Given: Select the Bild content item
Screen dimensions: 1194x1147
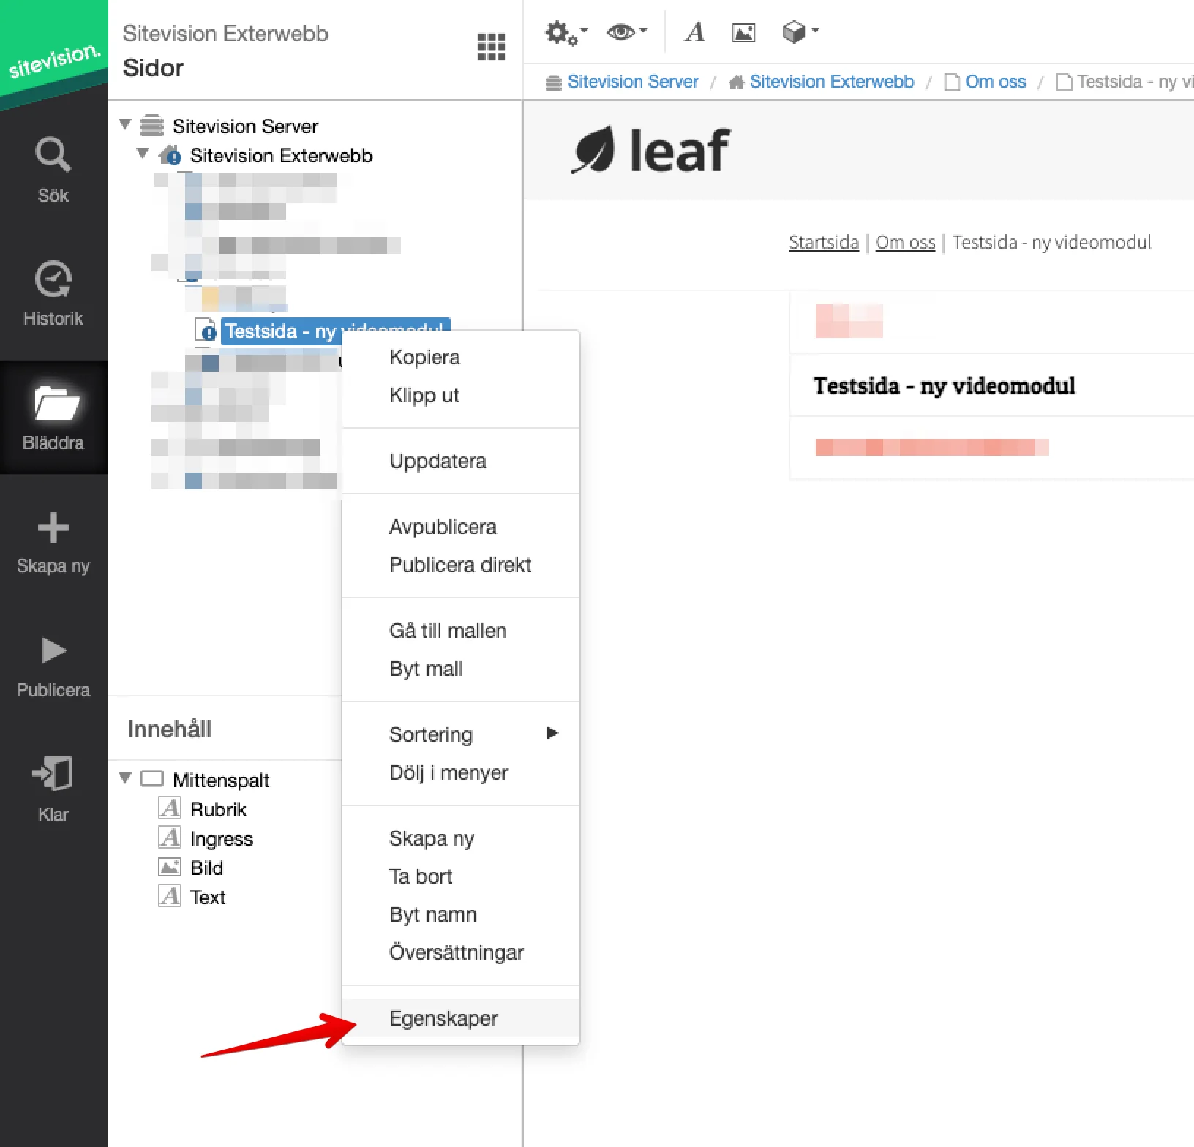Looking at the screenshot, I should click(x=206, y=868).
